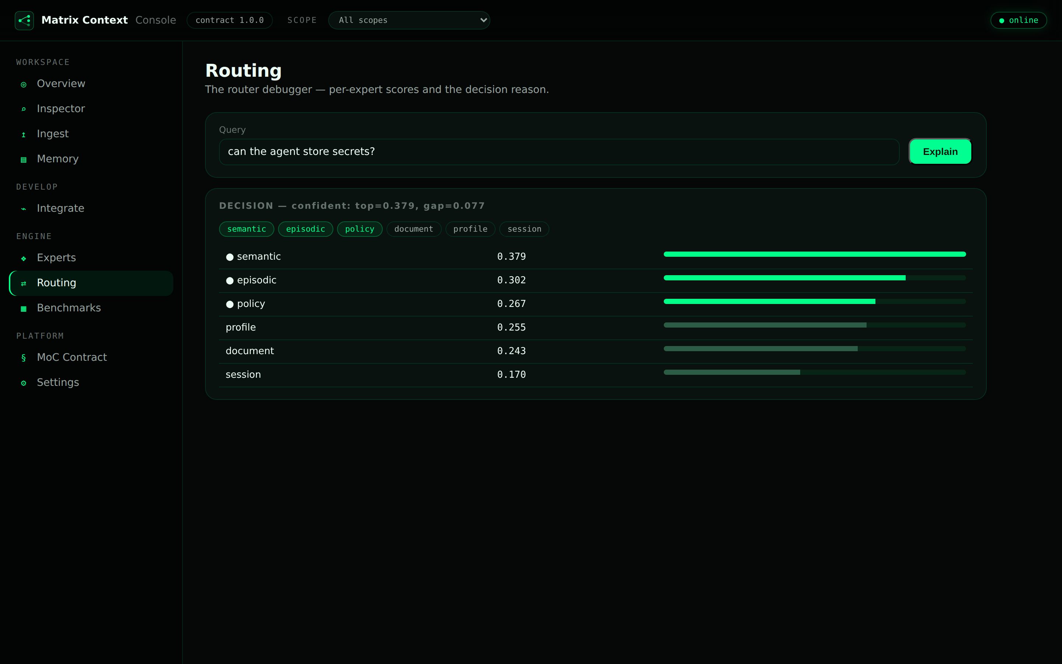This screenshot has width=1062, height=664.
Task: Click the document score 0.243
Action: coord(511,351)
